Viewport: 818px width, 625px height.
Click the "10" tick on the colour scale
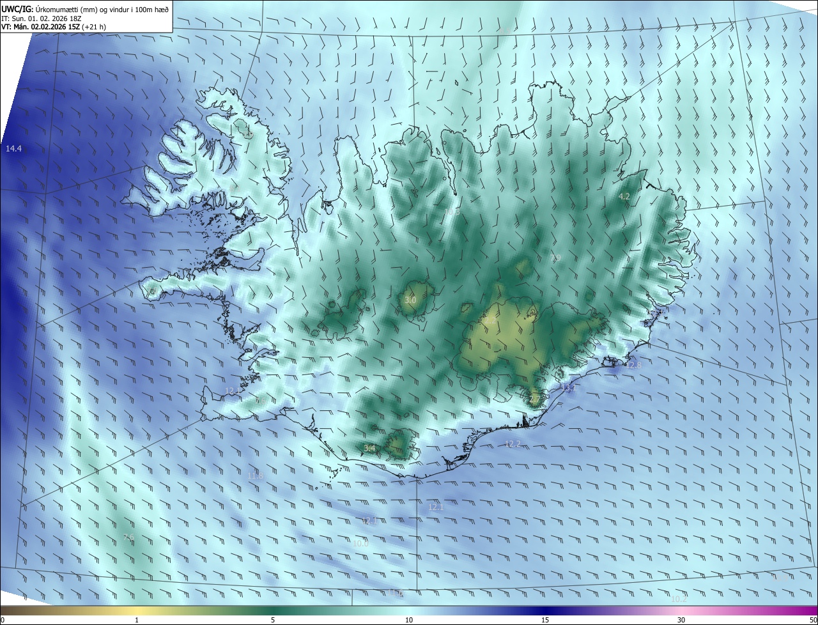pyautogui.click(x=409, y=620)
